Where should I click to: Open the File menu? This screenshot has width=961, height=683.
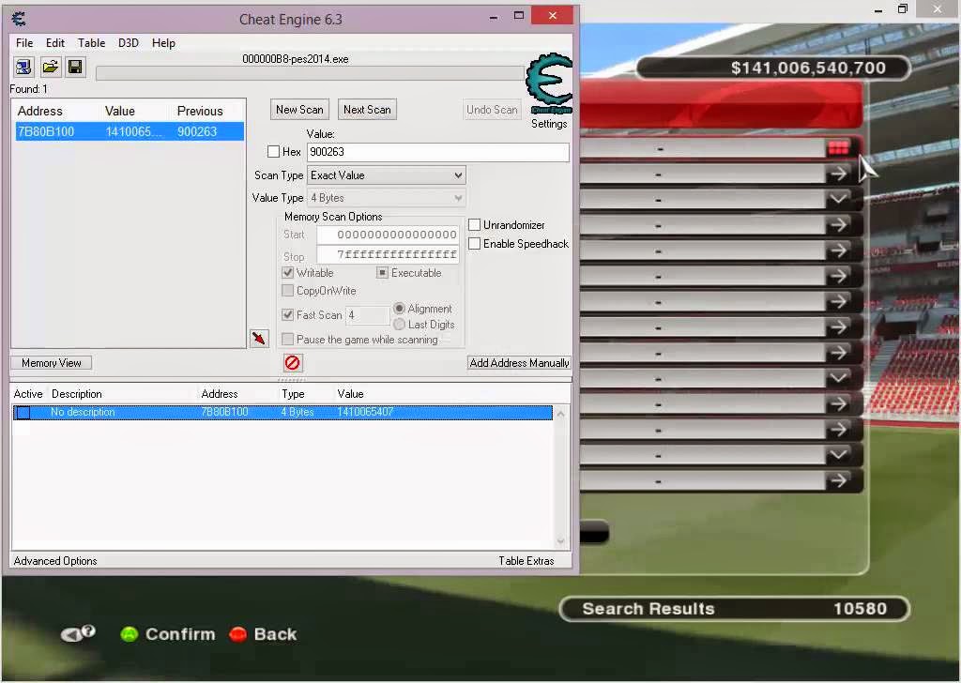pos(24,43)
